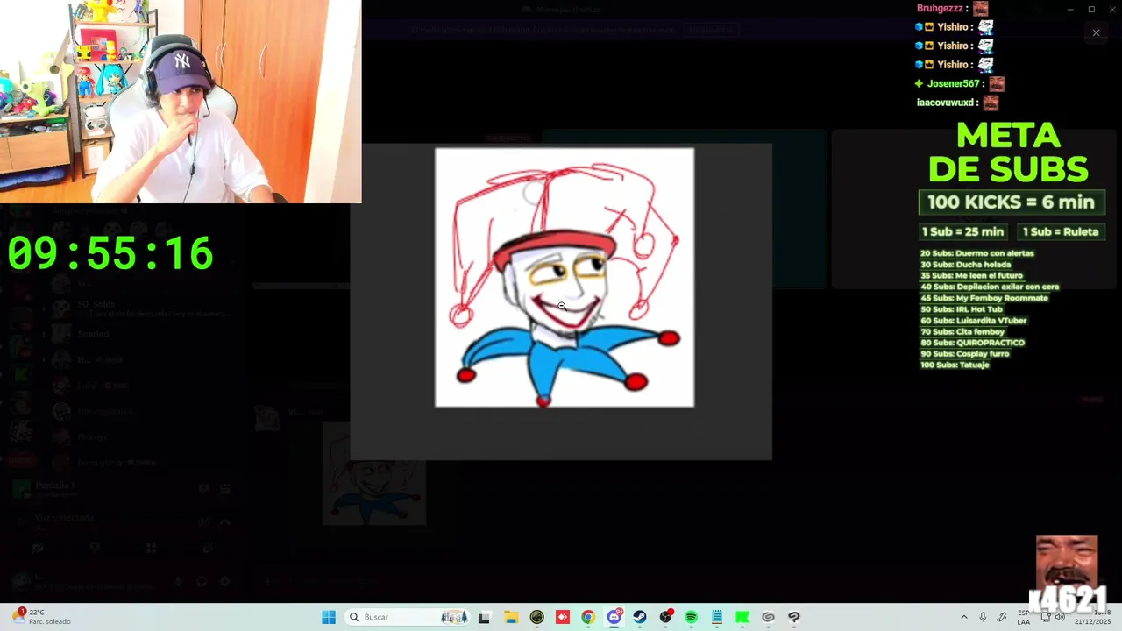Deafen headphones in Discord user panel
Screen dimensions: 1122x631
tap(202, 581)
